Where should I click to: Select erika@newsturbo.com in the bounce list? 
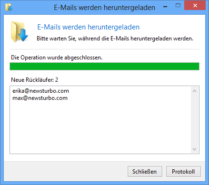pos(41,91)
